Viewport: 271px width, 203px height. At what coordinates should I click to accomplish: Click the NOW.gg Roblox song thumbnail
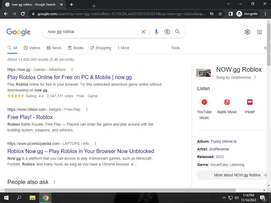tap(204, 73)
